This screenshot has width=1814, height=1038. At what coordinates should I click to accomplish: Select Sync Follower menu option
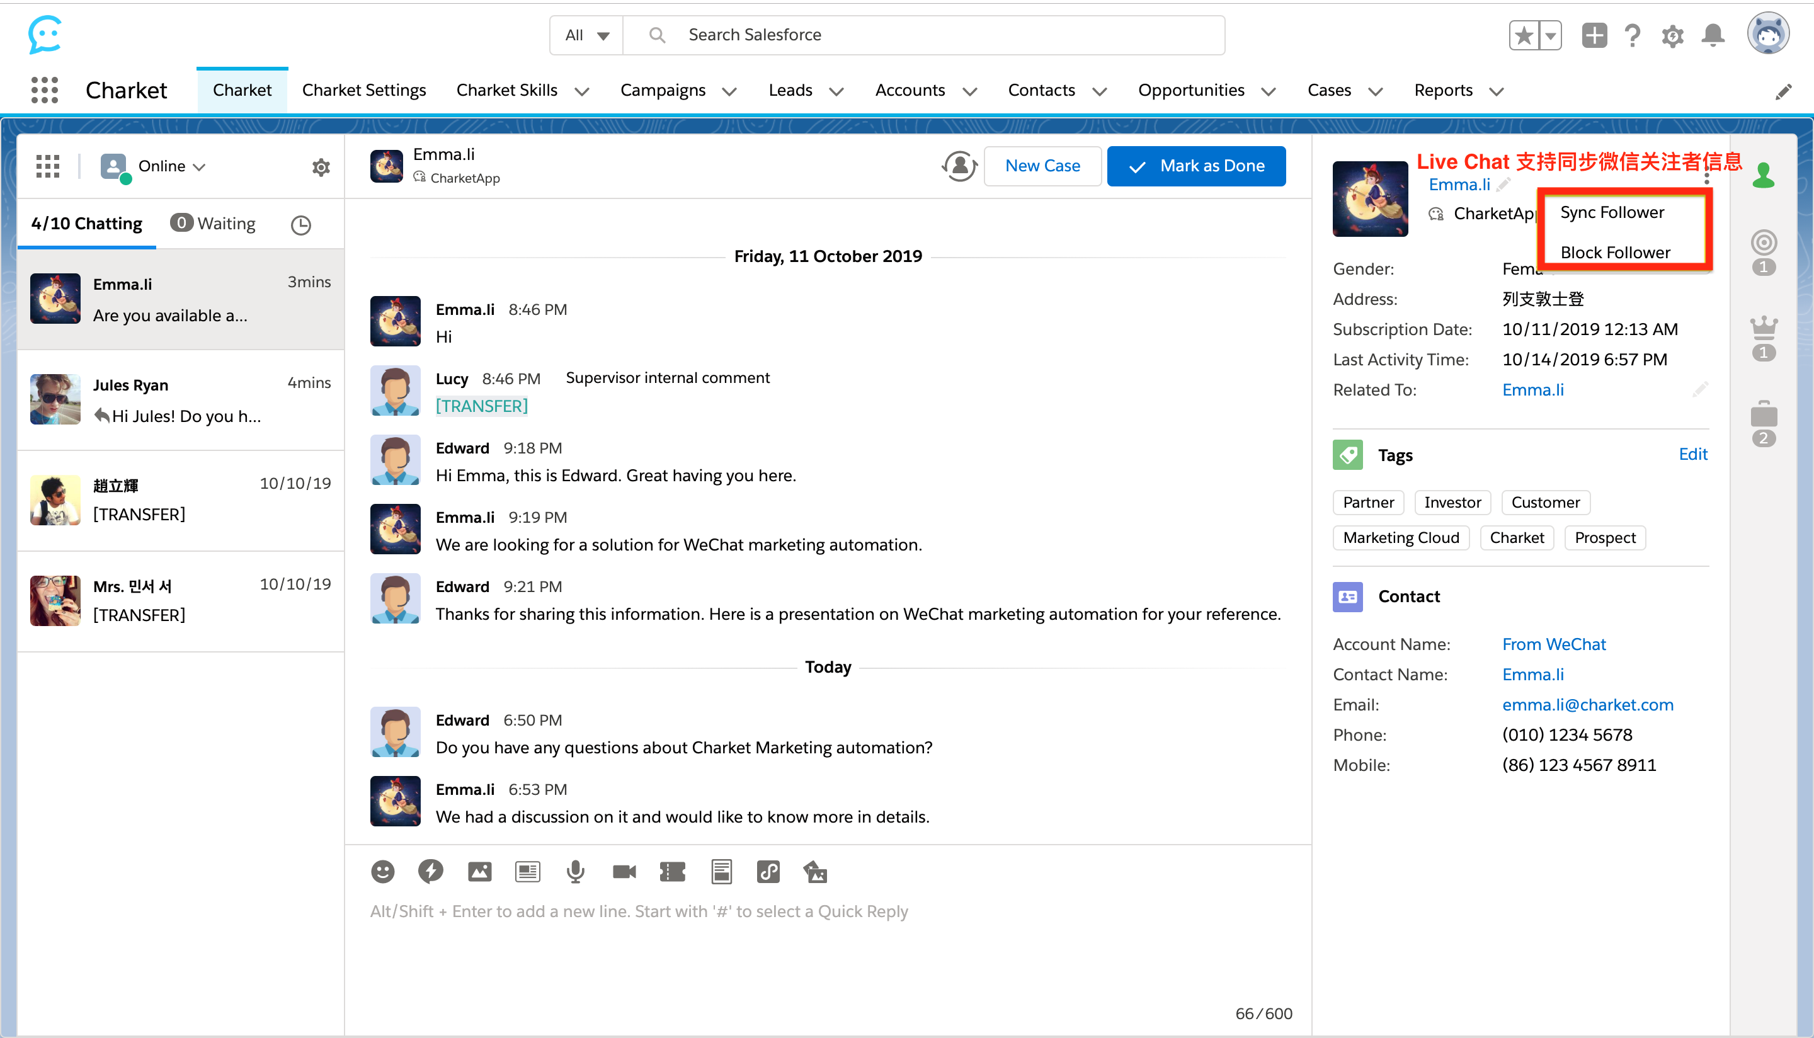click(x=1612, y=212)
